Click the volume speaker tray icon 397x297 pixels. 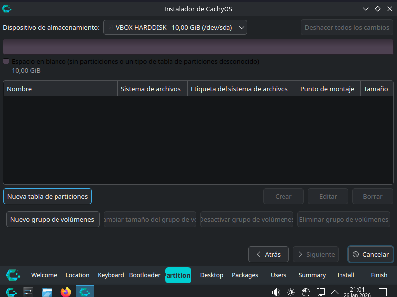point(276,292)
